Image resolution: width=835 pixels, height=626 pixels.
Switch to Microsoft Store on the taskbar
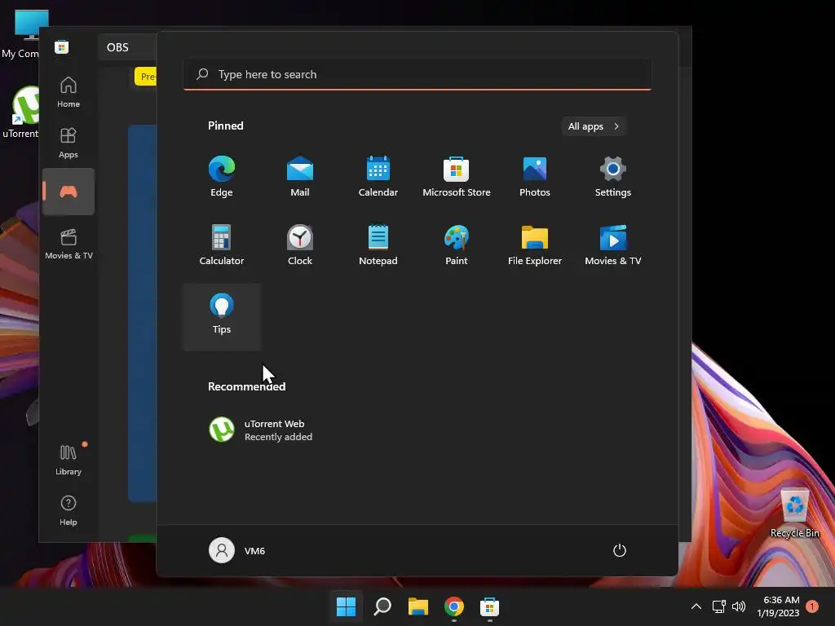(x=489, y=606)
